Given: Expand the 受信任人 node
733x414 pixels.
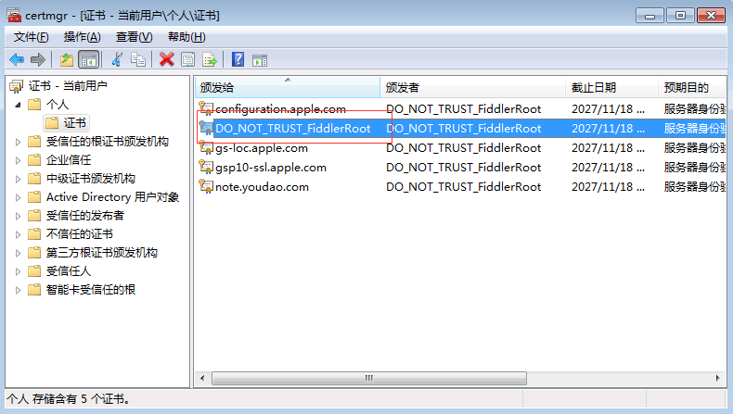Looking at the screenshot, I should pos(18,271).
